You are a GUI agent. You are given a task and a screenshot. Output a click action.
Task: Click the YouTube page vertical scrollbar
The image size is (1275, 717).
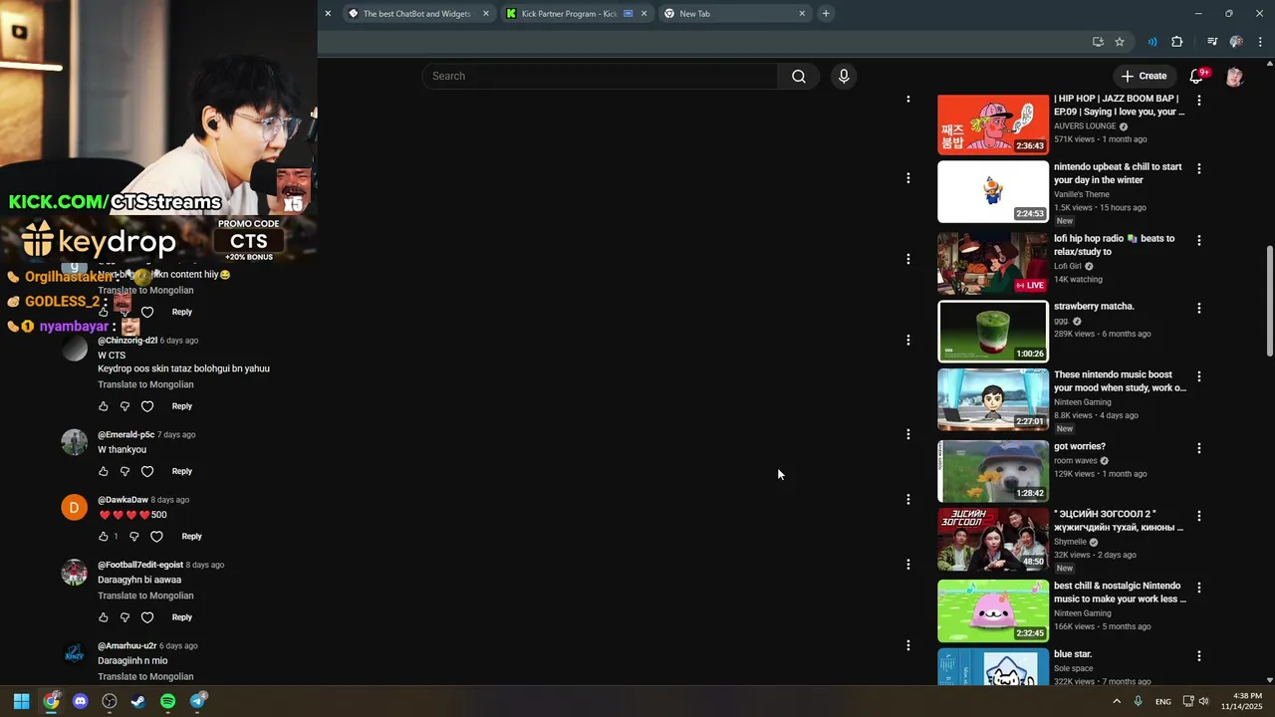[1269, 301]
